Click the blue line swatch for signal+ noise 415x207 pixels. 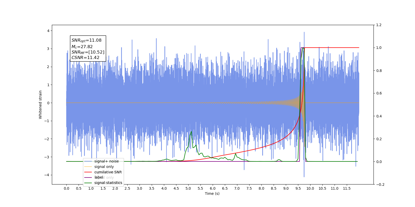(88, 161)
